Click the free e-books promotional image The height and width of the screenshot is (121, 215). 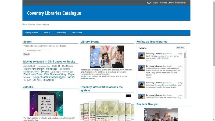coord(46,103)
